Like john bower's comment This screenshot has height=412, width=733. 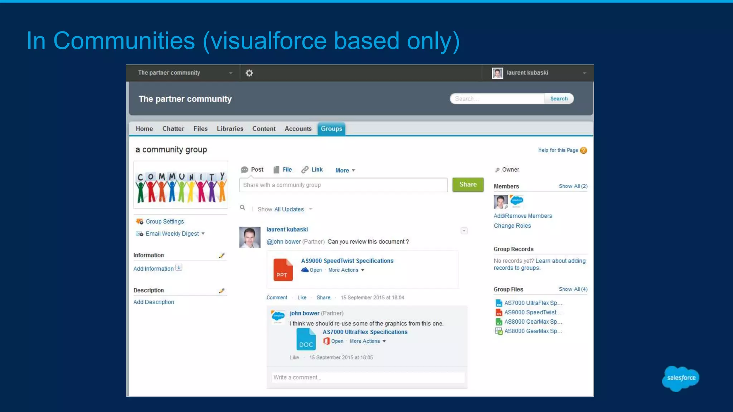[294, 358]
